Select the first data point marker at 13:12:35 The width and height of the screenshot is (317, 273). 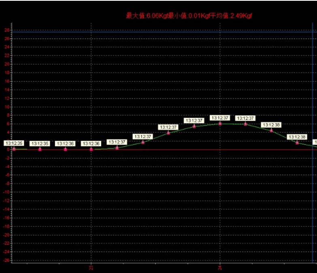pos(14,149)
